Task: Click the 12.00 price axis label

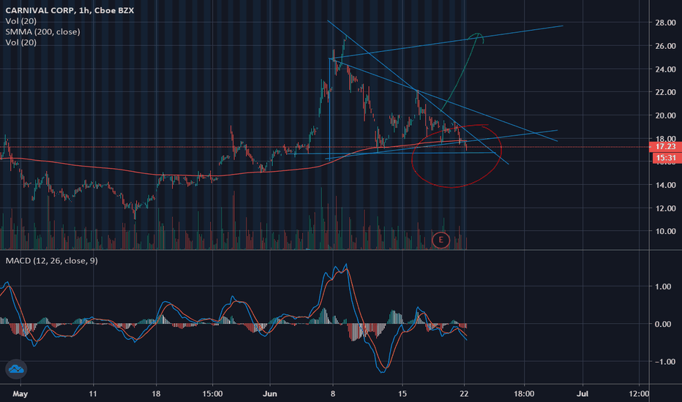Action: coord(665,208)
